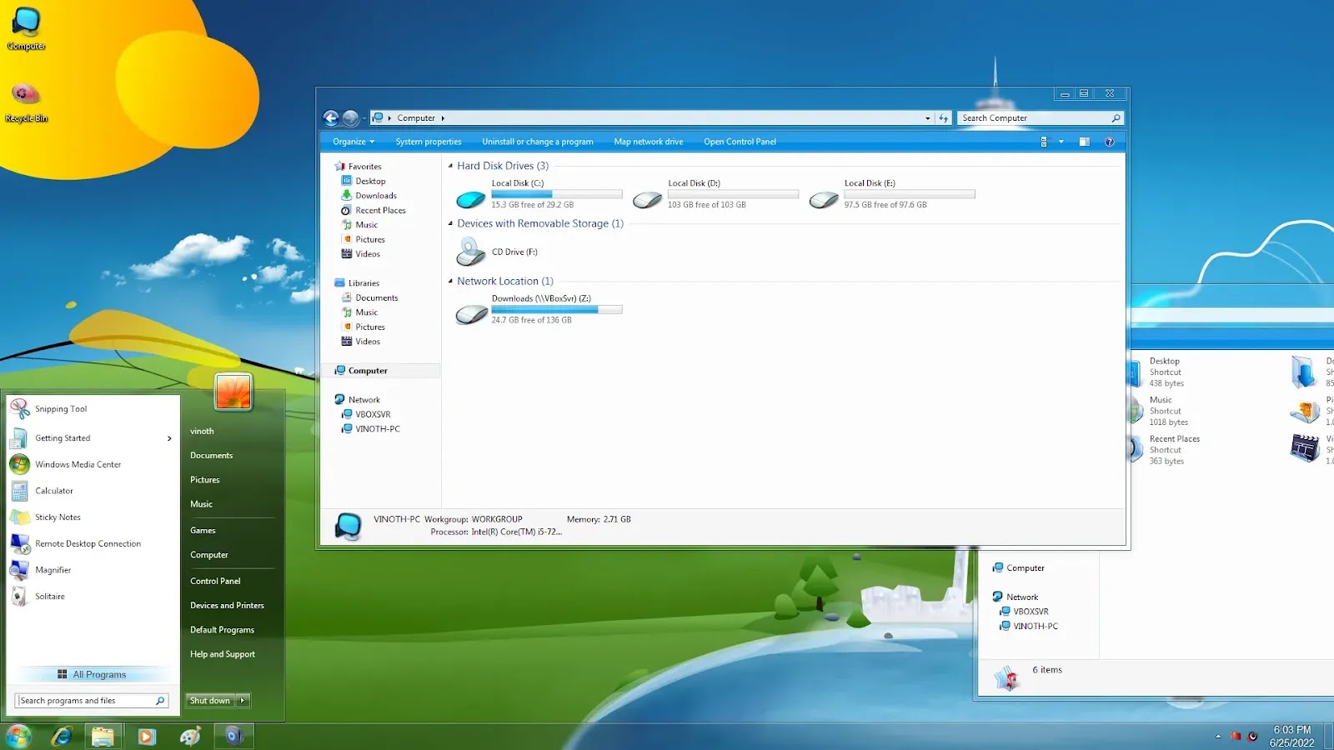
Task: Click Local Disk (D:) capacity bar
Action: (x=733, y=194)
